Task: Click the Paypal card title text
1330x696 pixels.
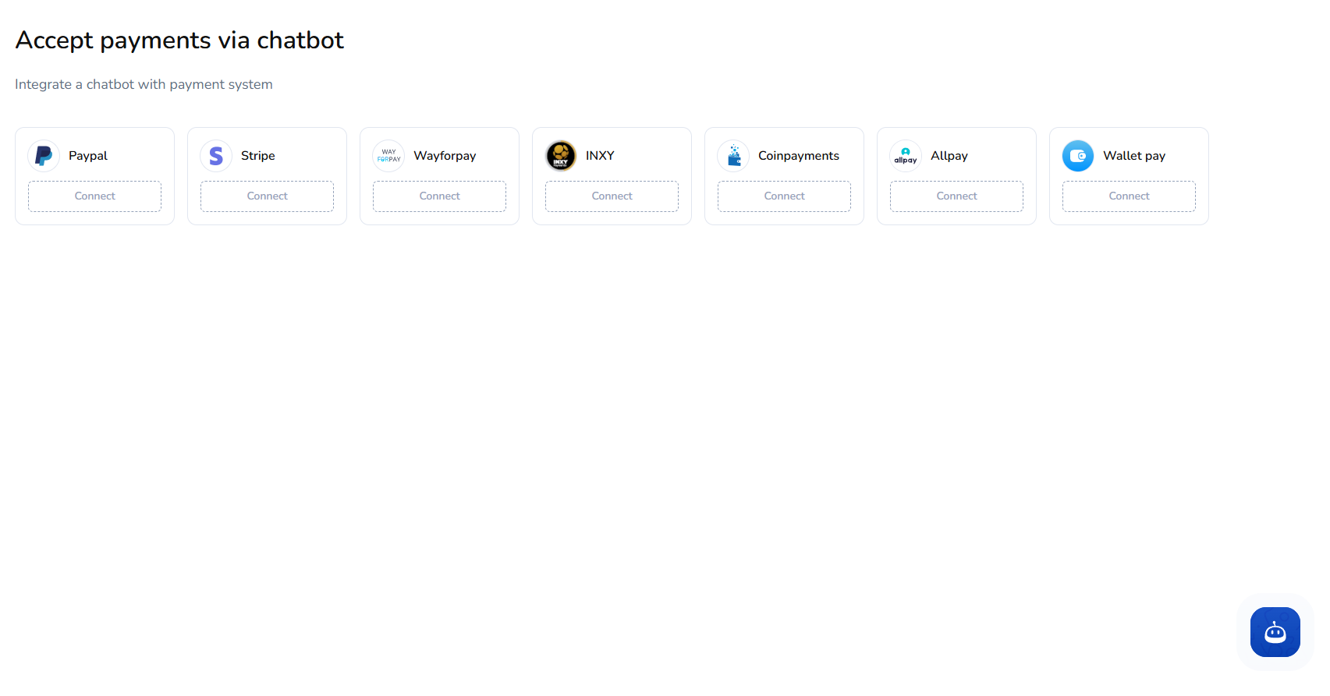Action: (88, 156)
